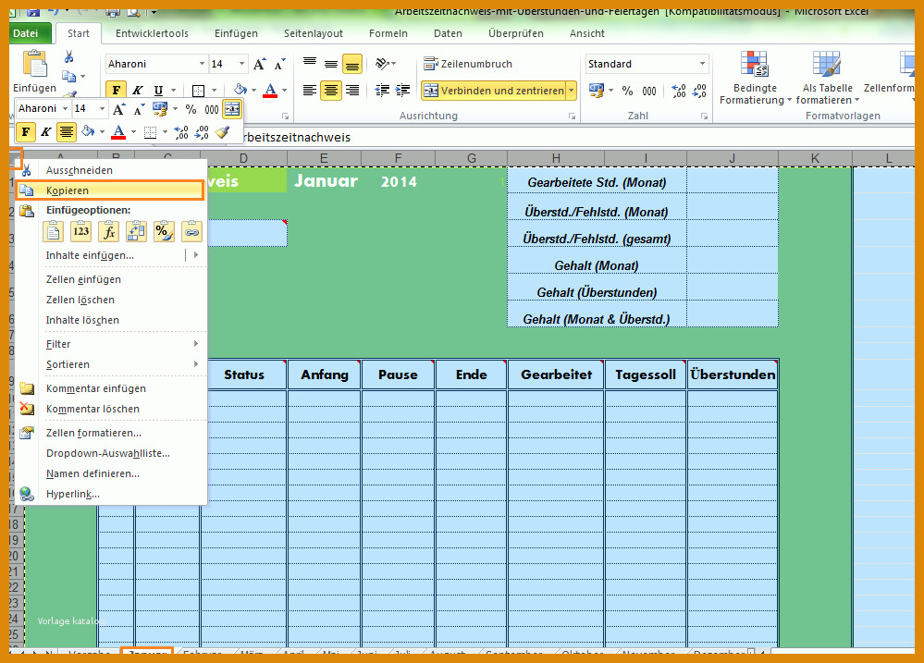This screenshot has width=924, height=663.
Task: Toggle Zeilenumbruch wrap text
Action: [x=469, y=64]
